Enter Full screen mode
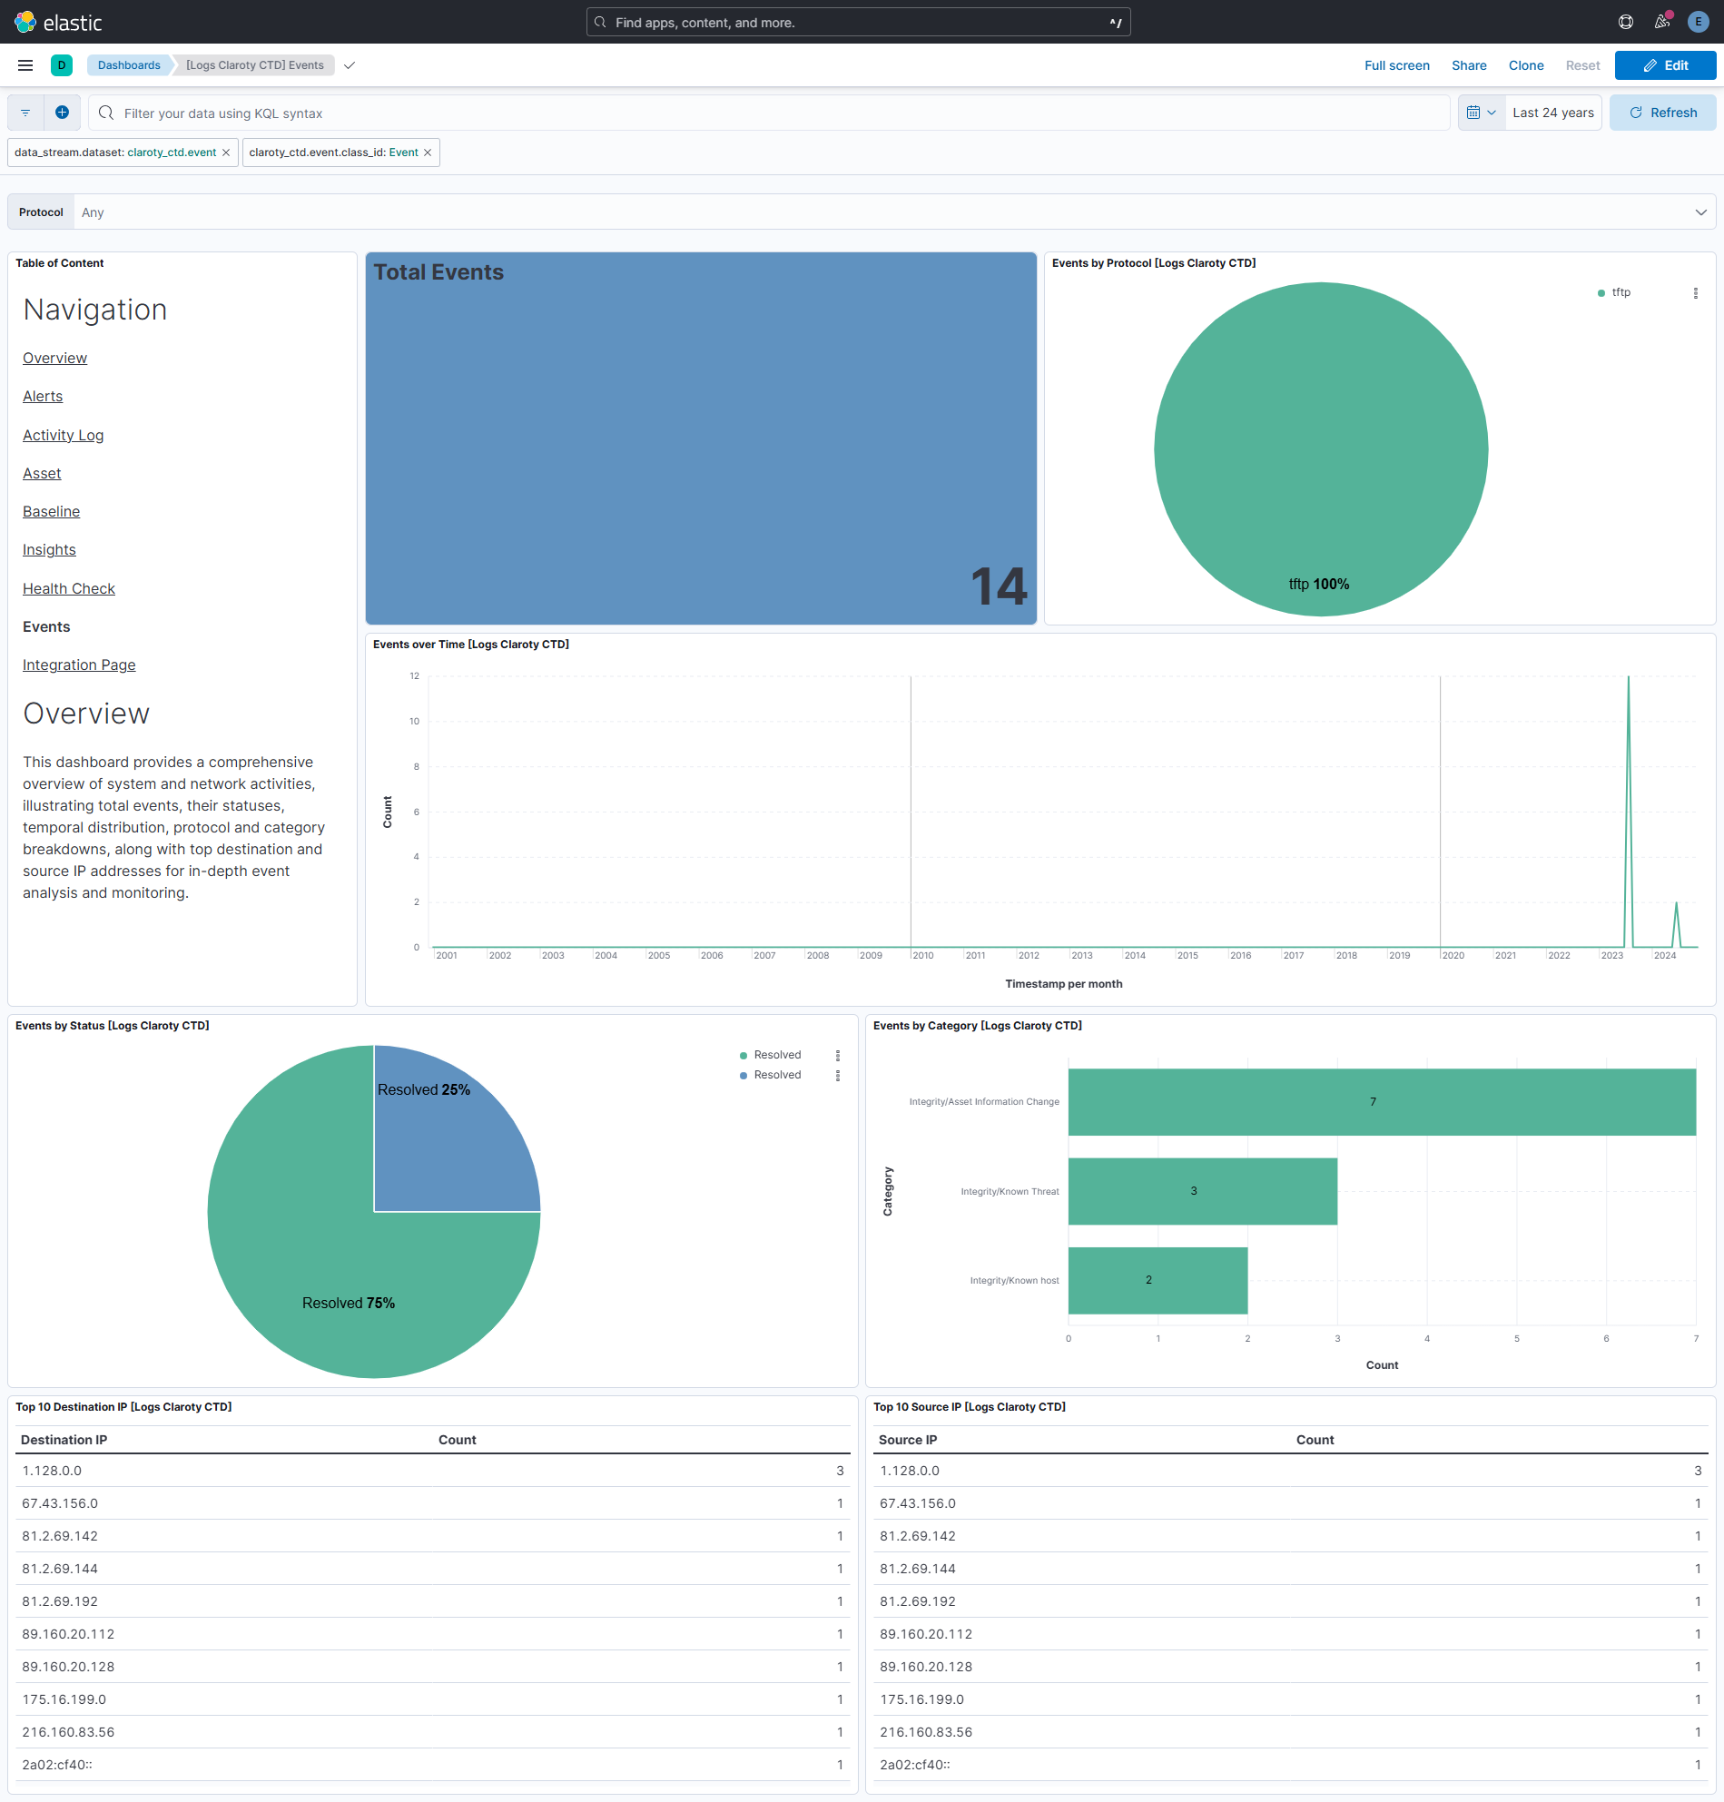Viewport: 1724px width, 1802px height. [1397, 65]
